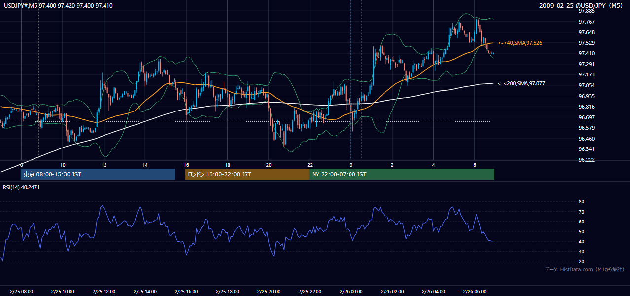Click the date axis label 2/25 14:00

[x=145, y=292]
